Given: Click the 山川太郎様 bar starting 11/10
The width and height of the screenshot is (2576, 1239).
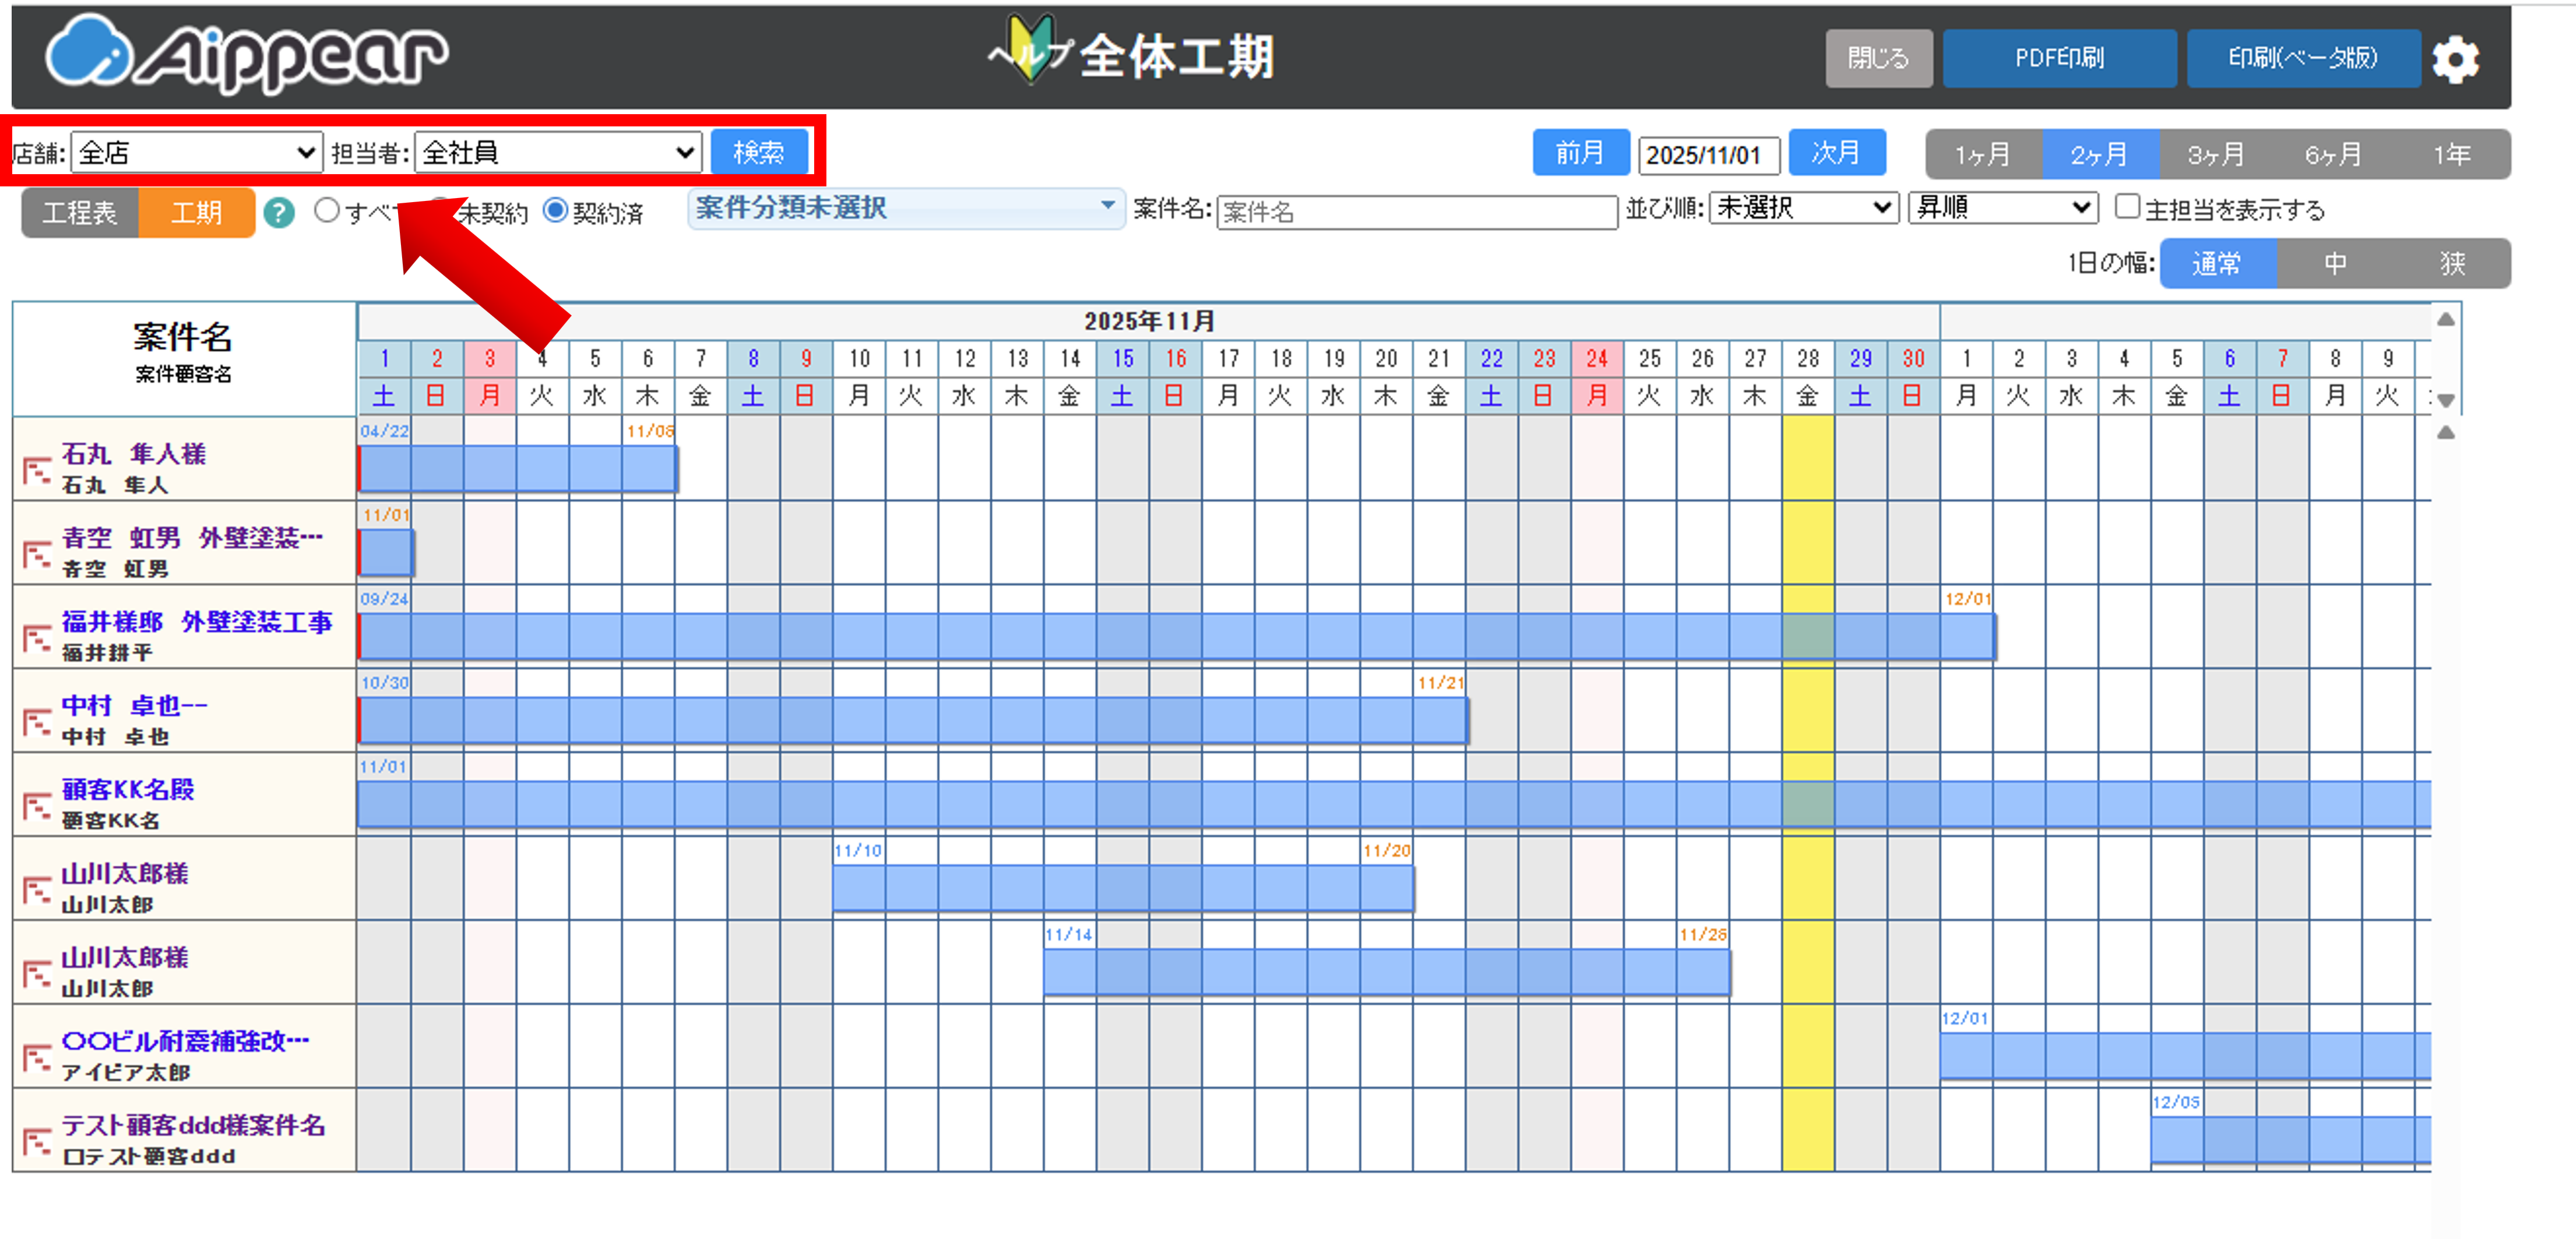Looking at the screenshot, I should [x=1122, y=887].
